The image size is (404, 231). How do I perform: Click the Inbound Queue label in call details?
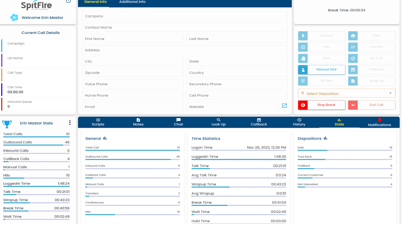[x=19, y=102]
